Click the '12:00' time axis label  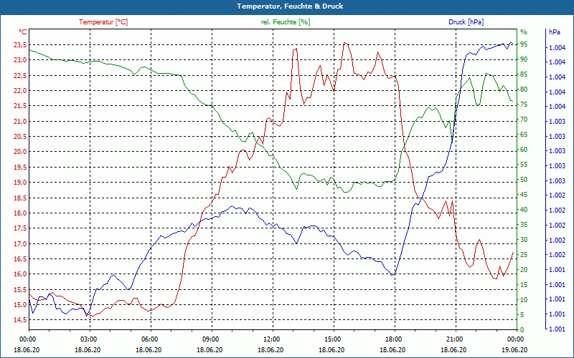pyautogui.click(x=273, y=339)
